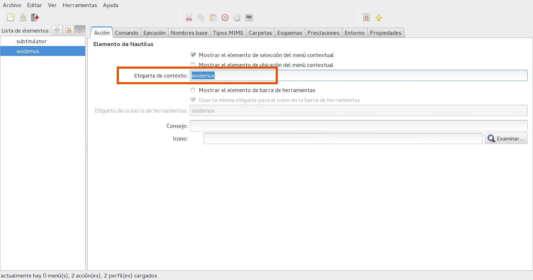Switch to the Propiedades tab
The height and width of the screenshot is (280, 533).
click(x=385, y=33)
